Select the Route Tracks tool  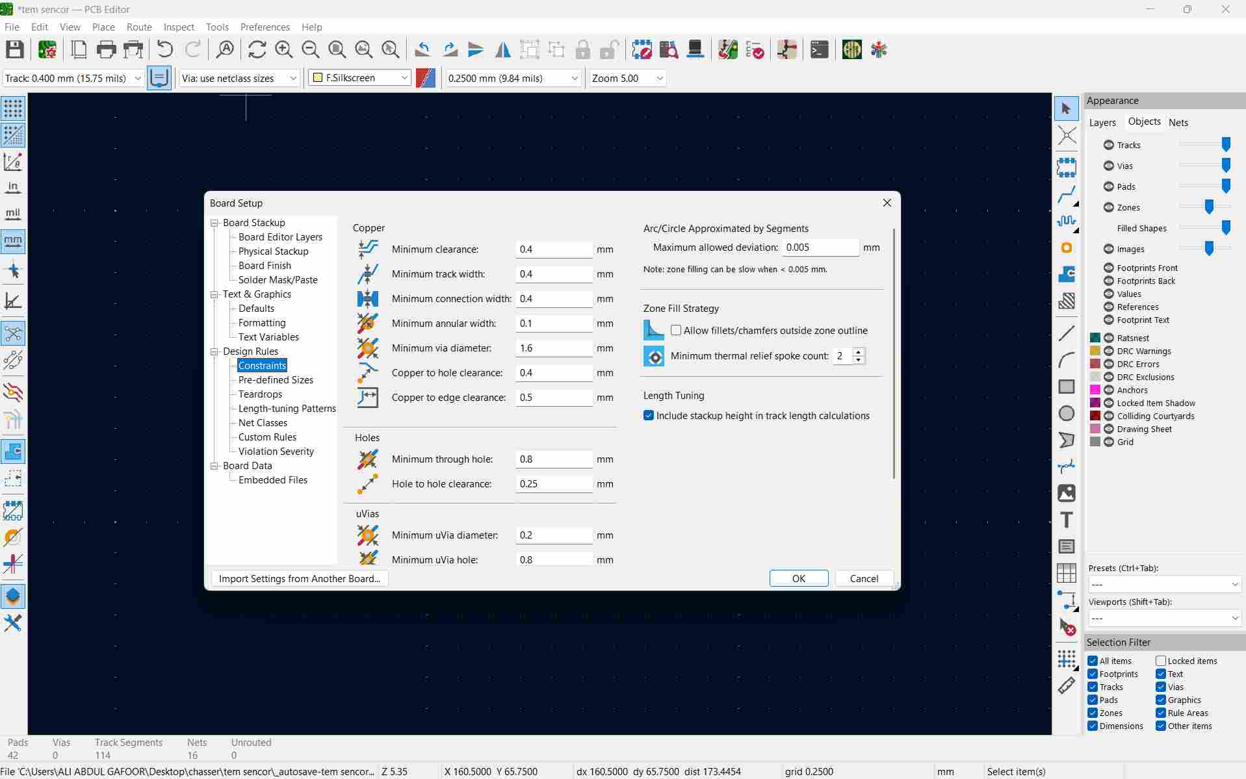(x=1066, y=194)
